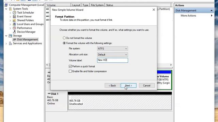This screenshot has width=218, height=122.
Task: Click Next to continue the wizard
Action: pos(128,85)
